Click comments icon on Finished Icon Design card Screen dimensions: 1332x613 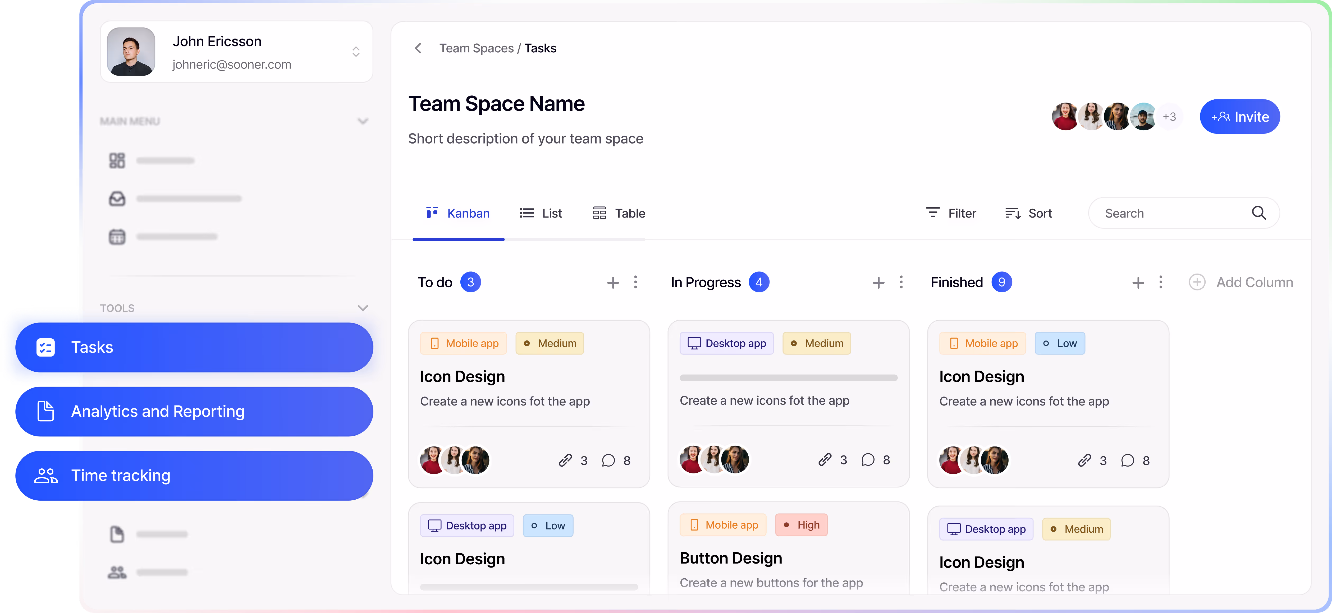[x=1127, y=460]
